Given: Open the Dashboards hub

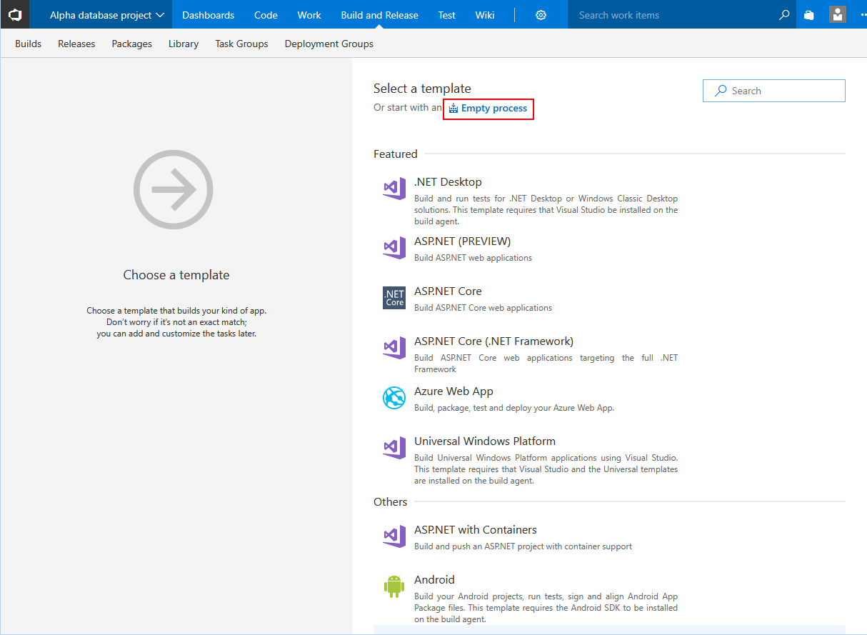Looking at the screenshot, I should coord(209,15).
